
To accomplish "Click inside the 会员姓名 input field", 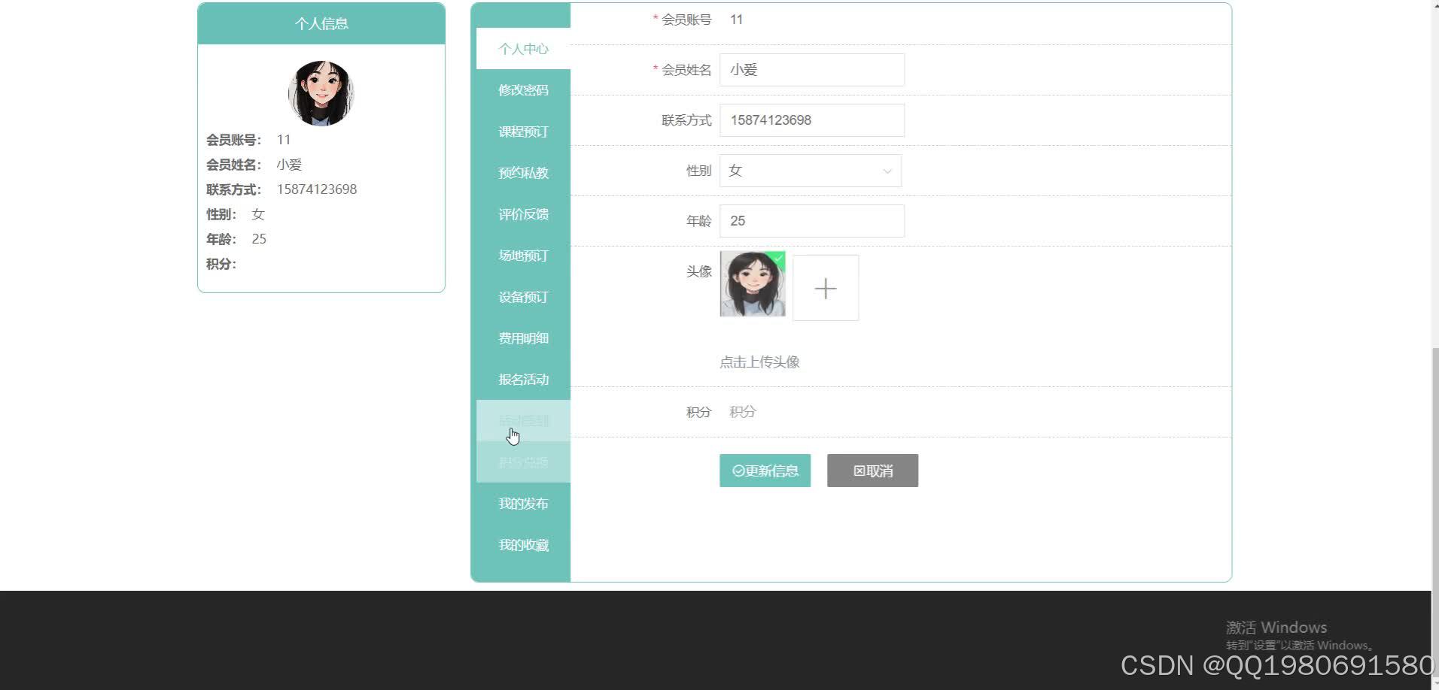I will tap(811, 69).
